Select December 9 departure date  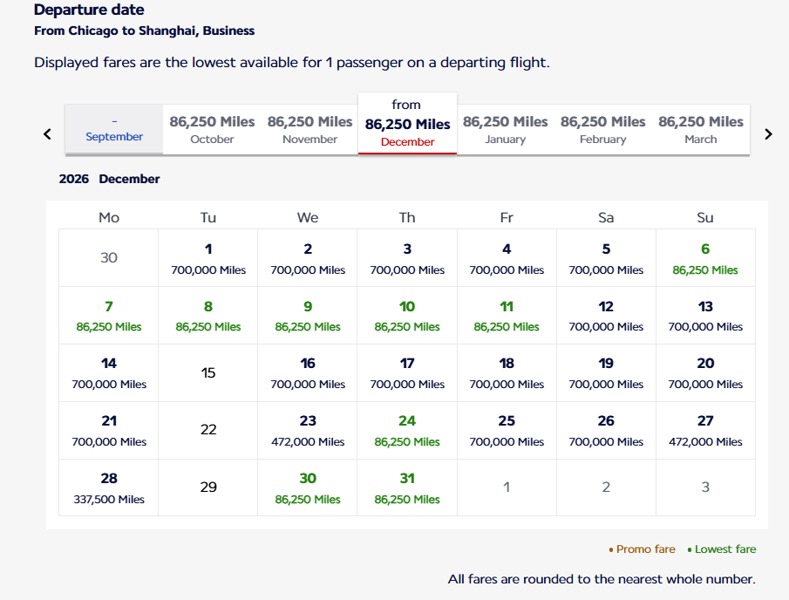click(x=308, y=316)
